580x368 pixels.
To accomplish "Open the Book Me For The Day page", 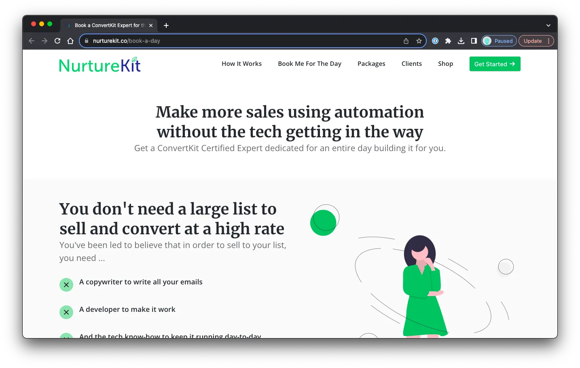I will (x=310, y=64).
